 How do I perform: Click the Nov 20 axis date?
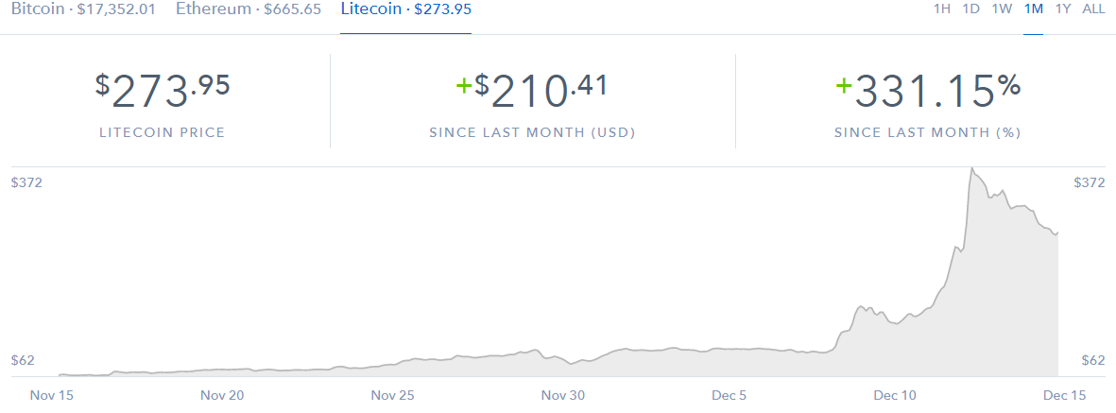pos(224,395)
